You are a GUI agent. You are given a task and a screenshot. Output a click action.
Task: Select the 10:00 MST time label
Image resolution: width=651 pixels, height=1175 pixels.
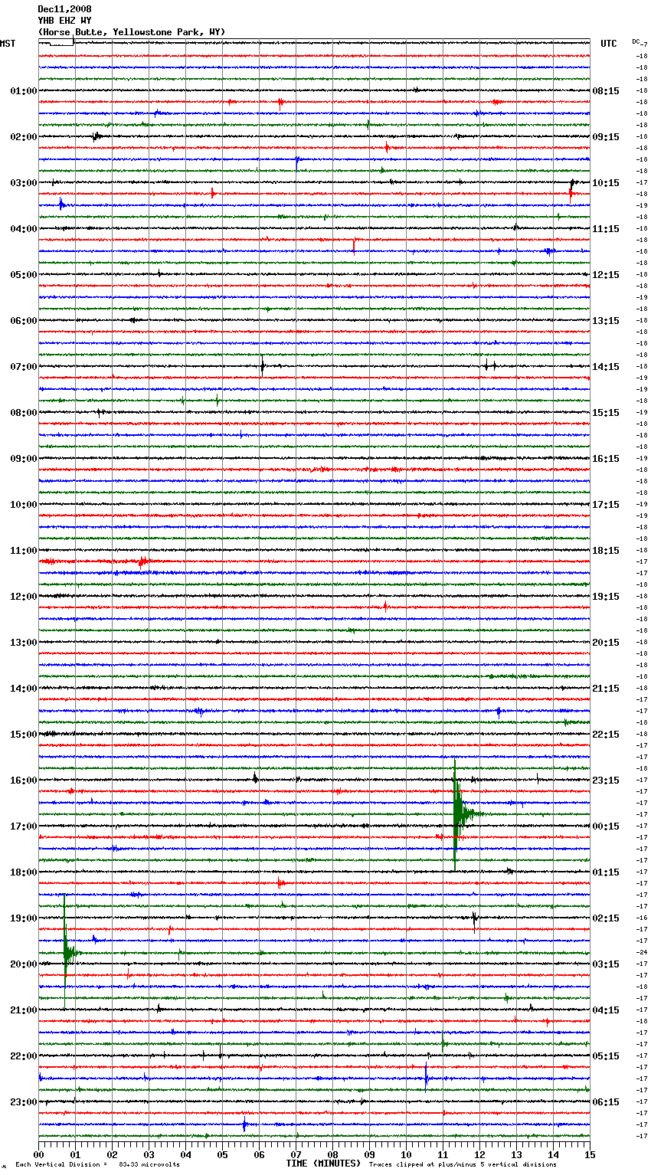(24, 505)
